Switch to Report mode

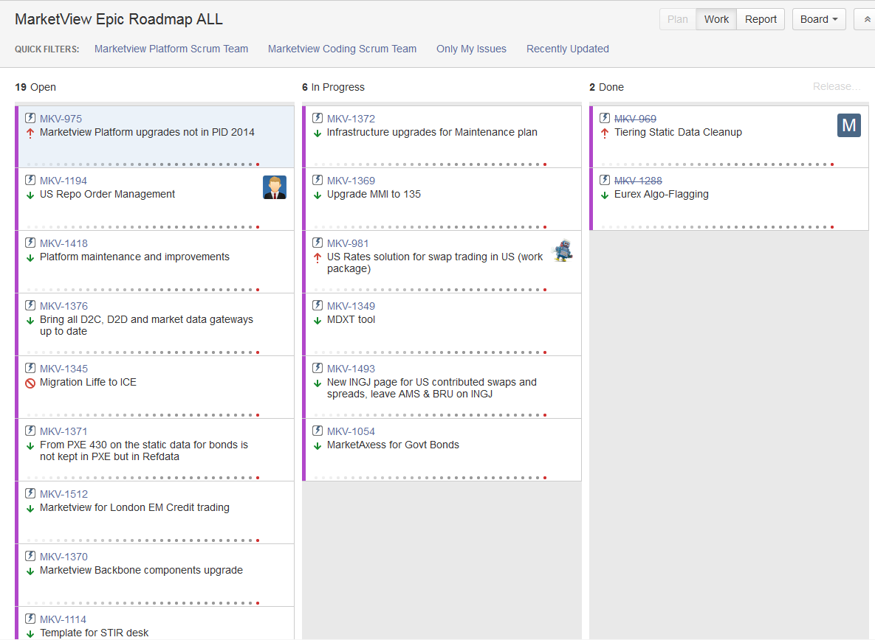[761, 19]
